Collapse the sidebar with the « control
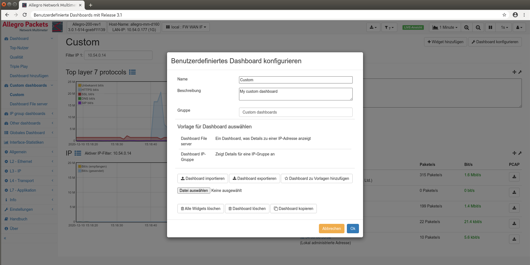530x265 pixels. click(x=5, y=238)
